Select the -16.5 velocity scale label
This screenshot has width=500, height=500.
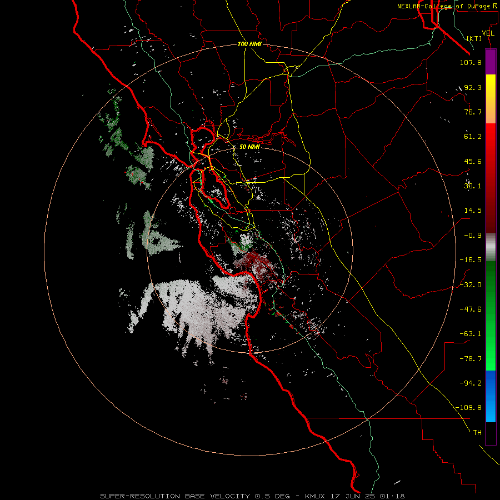[471, 260]
